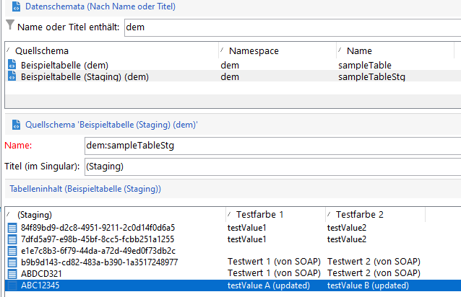This screenshot has width=461, height=297.
Task: Click the filter funnel icon
Action: click(x=9, y=26)
